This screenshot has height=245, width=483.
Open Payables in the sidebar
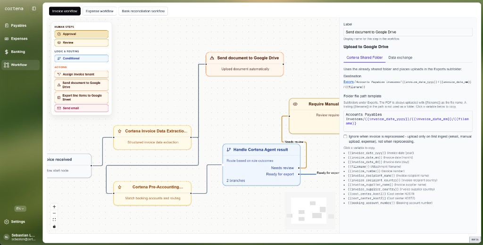click(20, 25)
